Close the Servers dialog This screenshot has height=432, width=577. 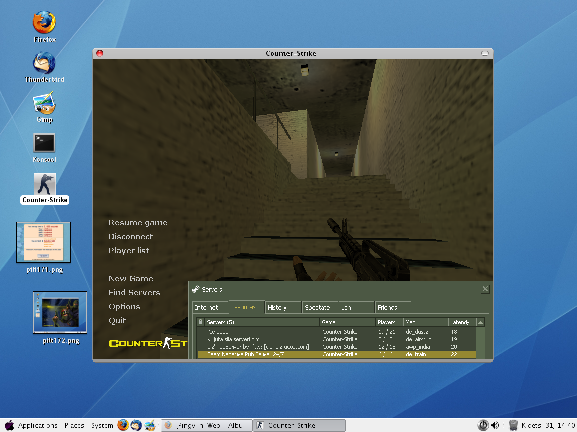click(x=485, y=289)
